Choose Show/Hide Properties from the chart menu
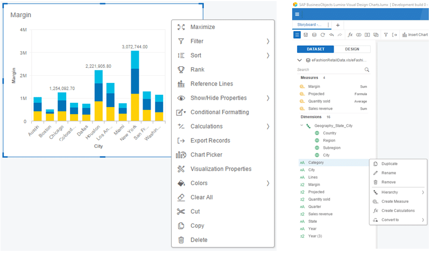This screenshot has width=431, height=253. (223, 98)
